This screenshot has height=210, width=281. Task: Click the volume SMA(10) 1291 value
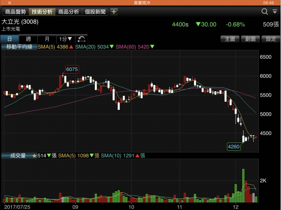point(123,155)
